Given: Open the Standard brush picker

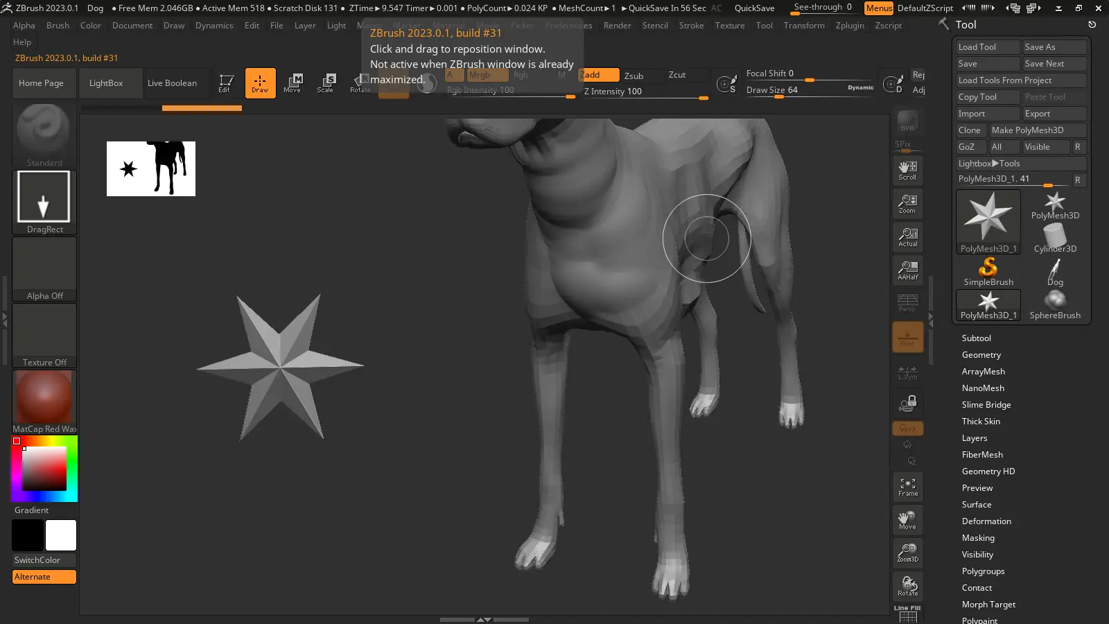Looking at the screenshot, I should [44, 135].
